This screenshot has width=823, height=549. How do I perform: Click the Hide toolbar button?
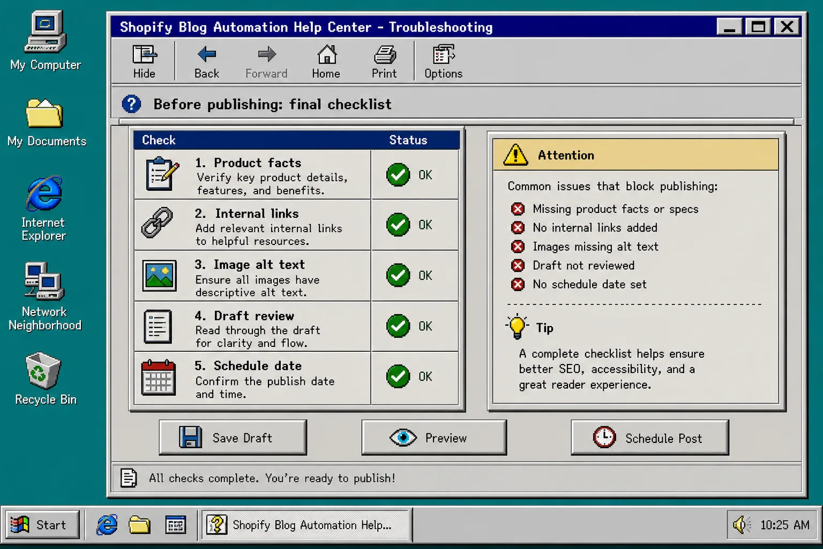point(144,62)
